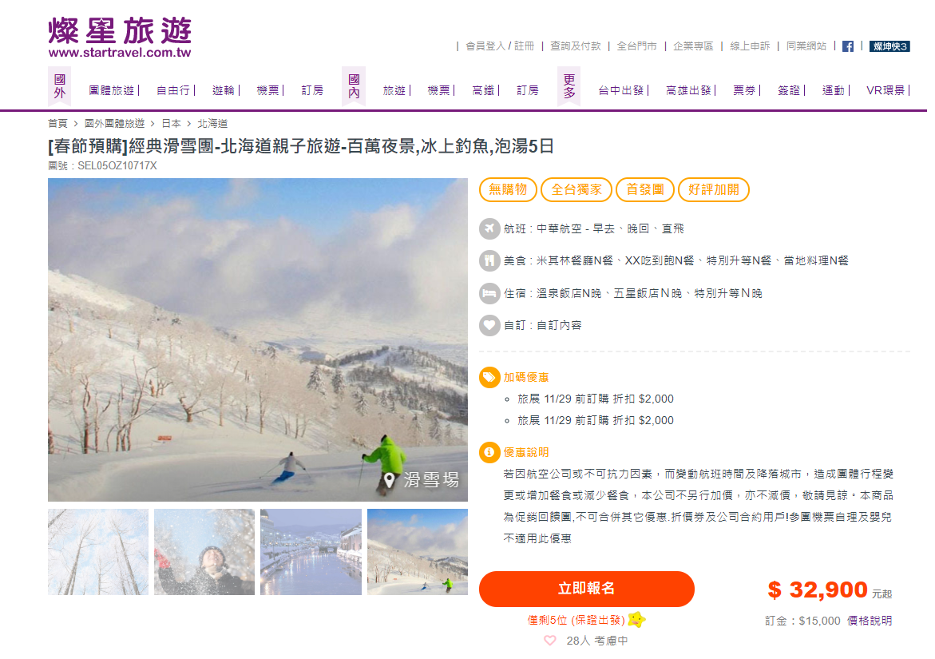Click the 立即報名 sign-up button
Image resolution: width=935 pixels, height=659 pixels.
coord(586,589)
